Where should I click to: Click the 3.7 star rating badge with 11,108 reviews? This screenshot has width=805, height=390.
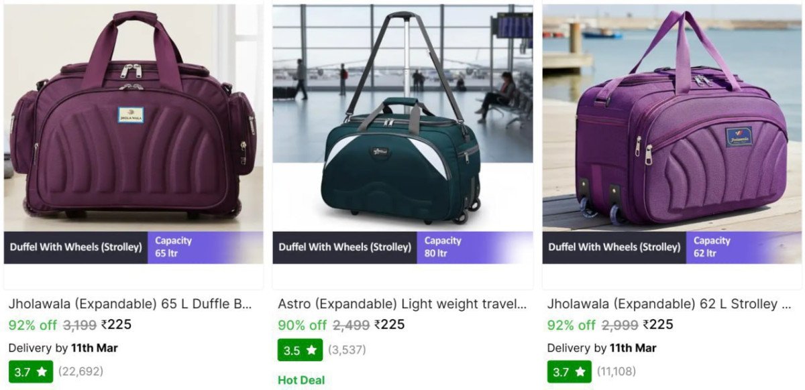[x=569, y=371]
